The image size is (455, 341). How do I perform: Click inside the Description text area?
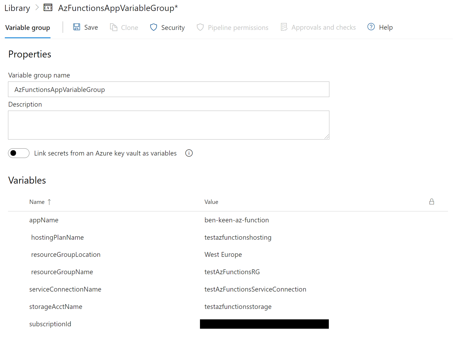(168, 125)
